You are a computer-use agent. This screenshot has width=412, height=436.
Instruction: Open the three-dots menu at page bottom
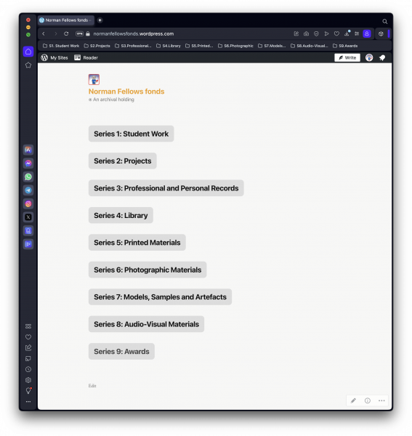381,400
